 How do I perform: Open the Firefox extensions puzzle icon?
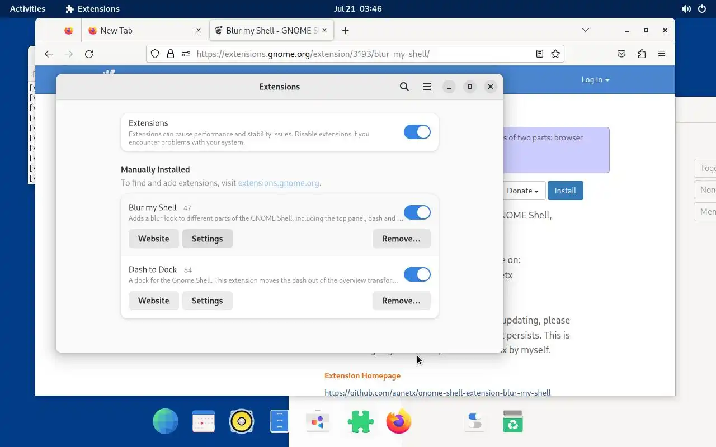click(642, 54)
